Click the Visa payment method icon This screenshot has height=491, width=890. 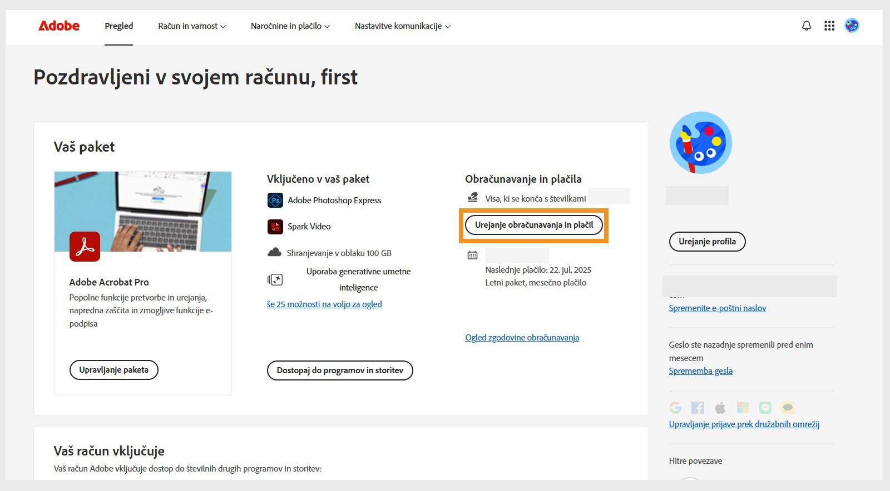point(473,198)
